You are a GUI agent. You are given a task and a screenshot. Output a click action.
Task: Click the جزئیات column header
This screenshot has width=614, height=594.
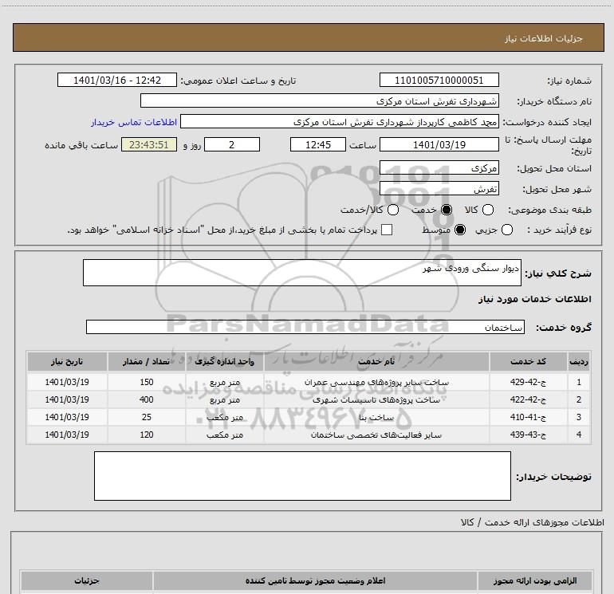click(x=87, y=580)
